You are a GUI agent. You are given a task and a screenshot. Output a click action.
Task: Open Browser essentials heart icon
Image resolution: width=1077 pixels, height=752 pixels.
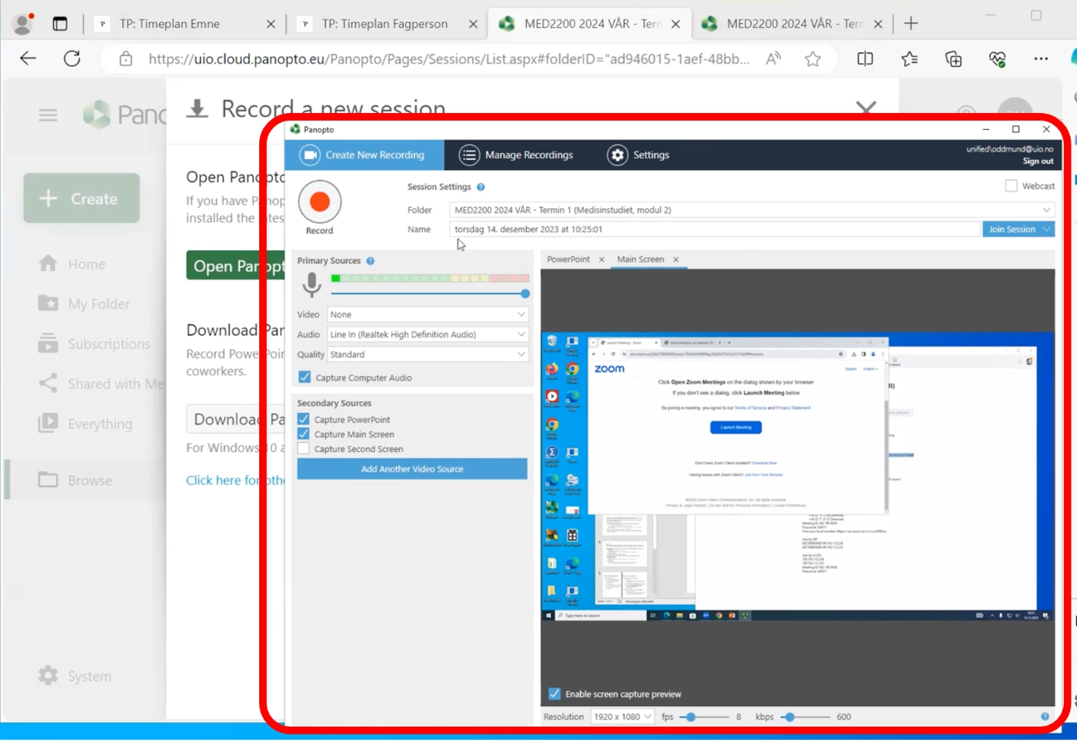click(x=997, y=59)
